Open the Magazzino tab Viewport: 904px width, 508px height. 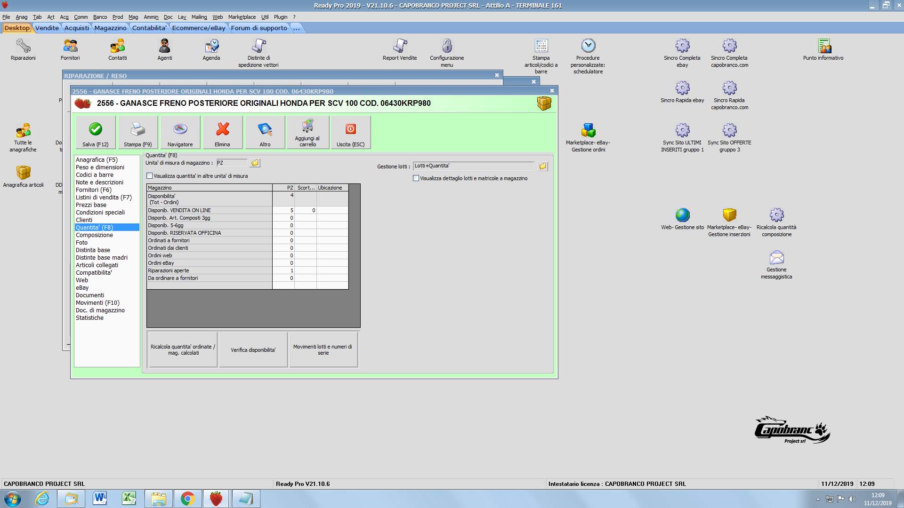pos(111,28)
